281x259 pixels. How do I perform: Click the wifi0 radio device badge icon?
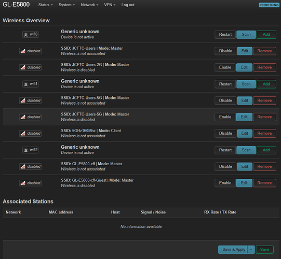pos(31,34)
